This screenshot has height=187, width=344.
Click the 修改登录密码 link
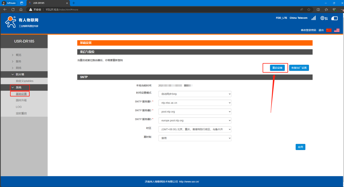pyautogui.click(x=308, y=30)
